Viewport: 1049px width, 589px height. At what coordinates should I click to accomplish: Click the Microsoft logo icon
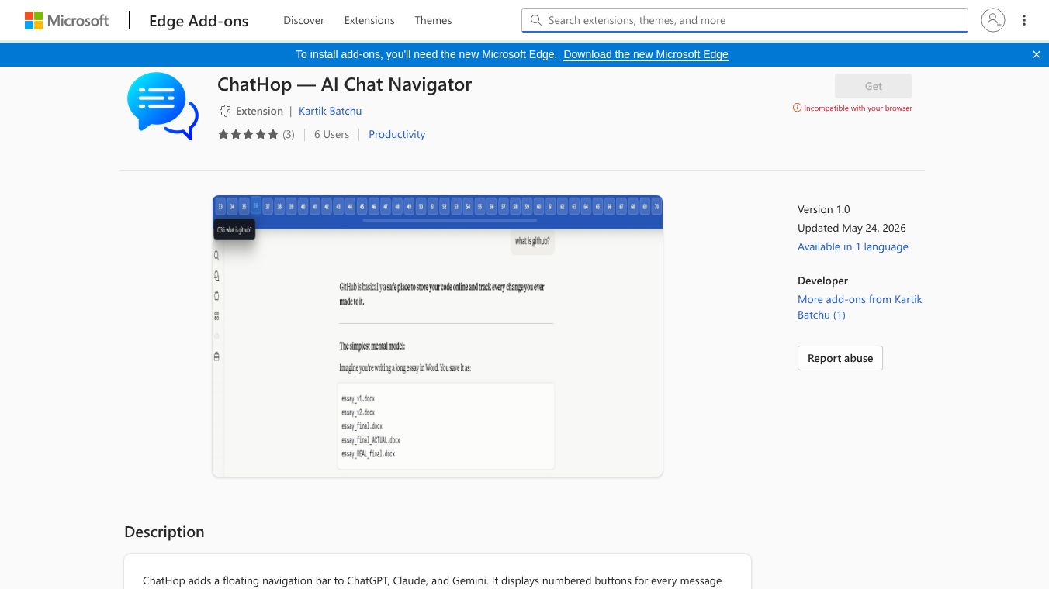(x=33, y=21)
